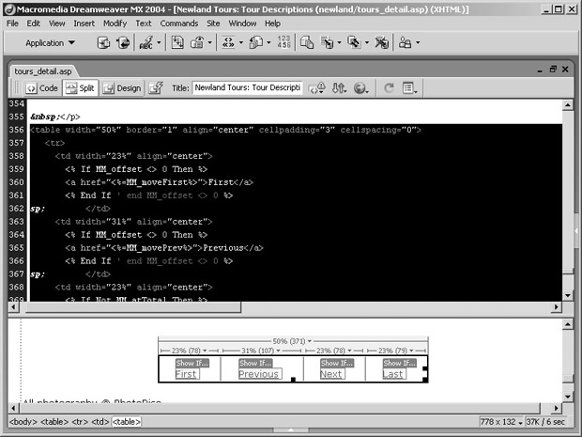Click the First link in design view
The image size is (582, 437).
tap(186, 374)
